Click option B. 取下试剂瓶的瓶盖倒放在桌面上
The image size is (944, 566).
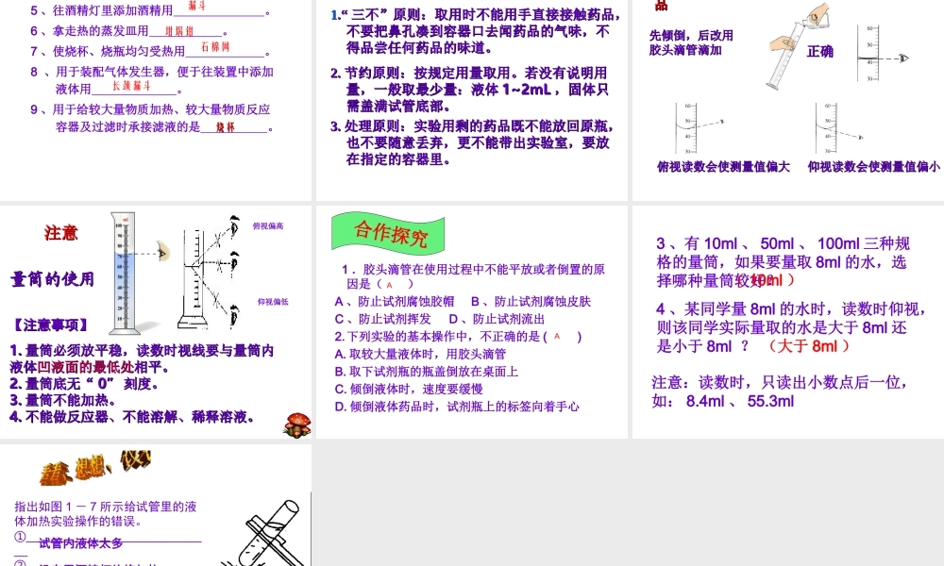pyautogui.click(x=427, y=372)
